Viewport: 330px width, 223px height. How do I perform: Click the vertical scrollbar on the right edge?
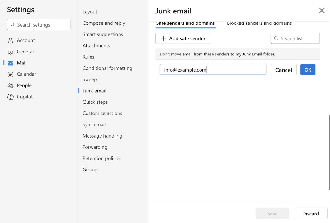pyautogui.click(x=329, y=153)
